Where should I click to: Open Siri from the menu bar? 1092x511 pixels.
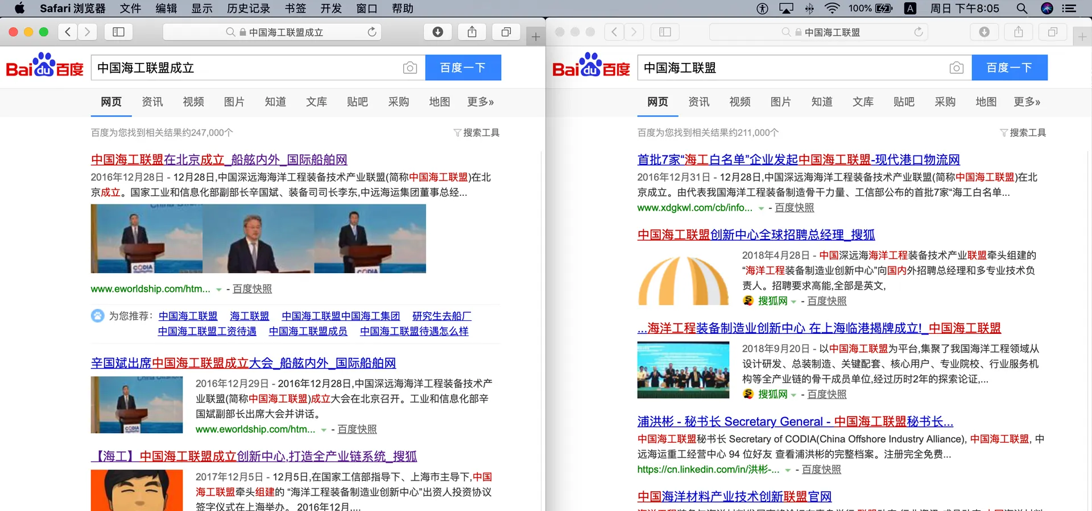1047,9
